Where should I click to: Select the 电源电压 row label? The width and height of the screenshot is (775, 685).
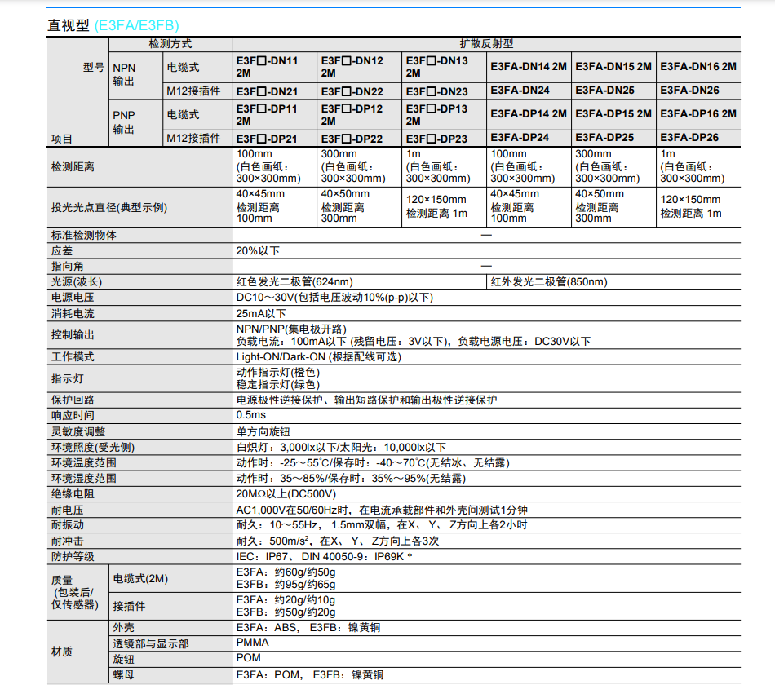[x=73, y=298]
